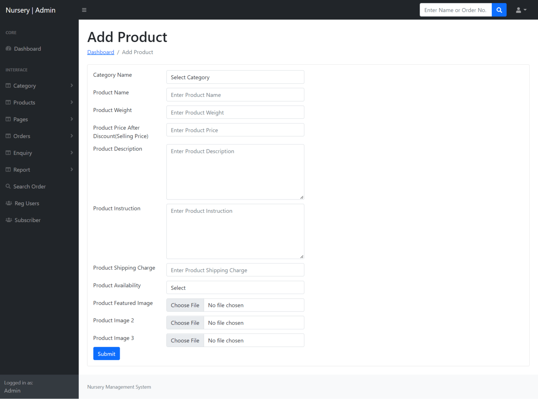Open the Select Category dropdown
The image size is (538, 399).
(235, 77)
